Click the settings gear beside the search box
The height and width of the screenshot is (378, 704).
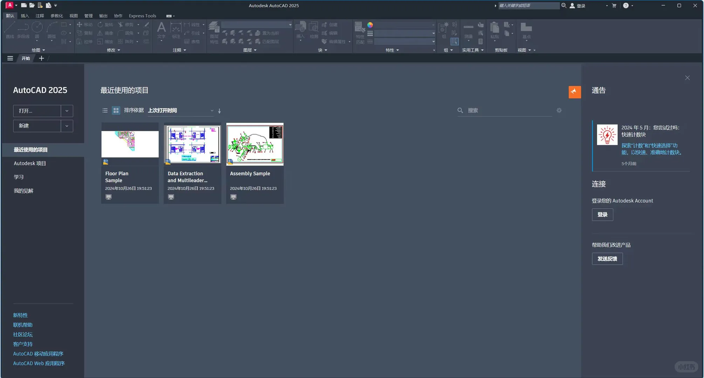[559, 110]
